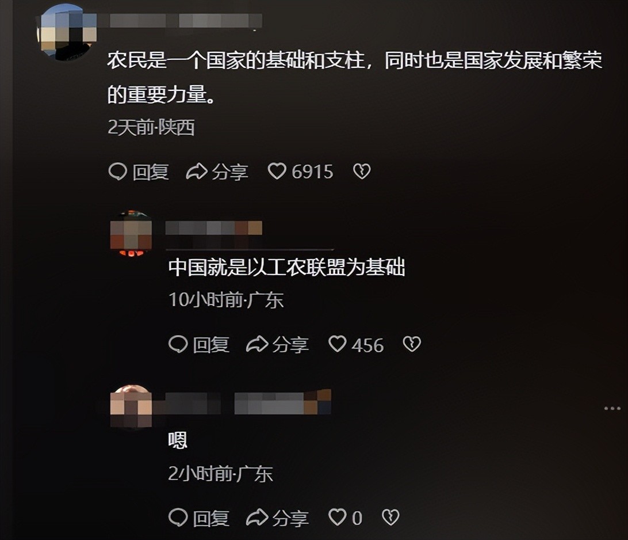Tap broken heart on the 嗯 comment
The image size is (628, 540).
point(390,517)
